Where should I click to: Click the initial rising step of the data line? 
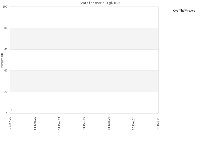(12, 108)
